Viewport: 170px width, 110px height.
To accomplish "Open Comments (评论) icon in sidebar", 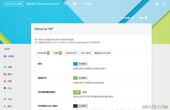I will pyautogui.click(x=5, y=88).
